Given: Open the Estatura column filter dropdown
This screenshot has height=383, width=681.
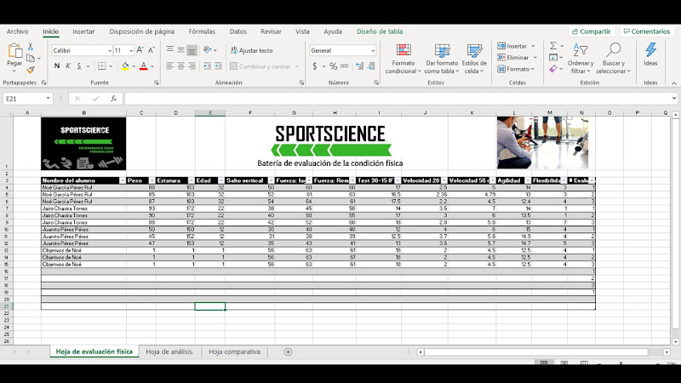Looking at the screenshot, I should 191,180.
